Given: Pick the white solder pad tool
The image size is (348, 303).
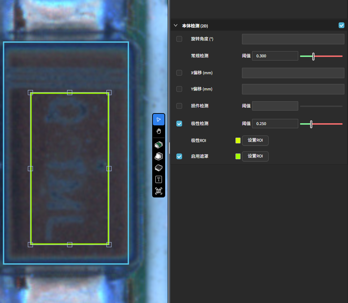Looking at the screenshot, I should click(159, 156).
